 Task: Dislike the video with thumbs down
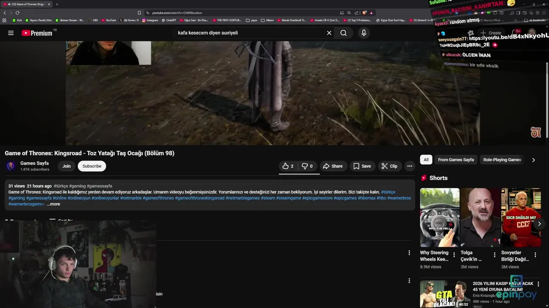[x=307, y=166]
